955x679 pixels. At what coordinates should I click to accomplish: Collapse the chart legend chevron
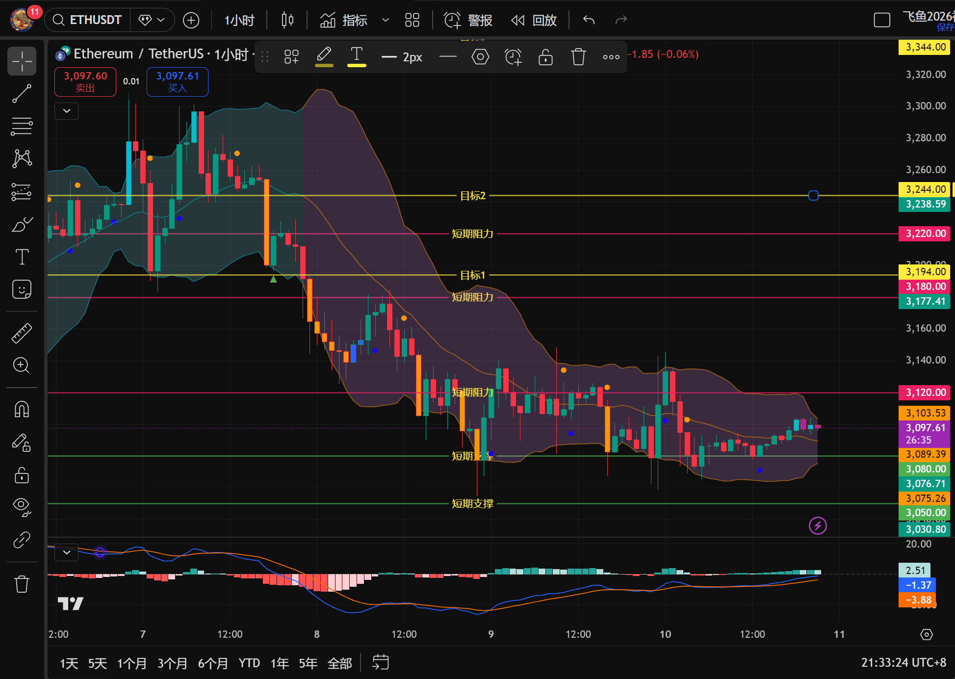(x=67, y=111)
